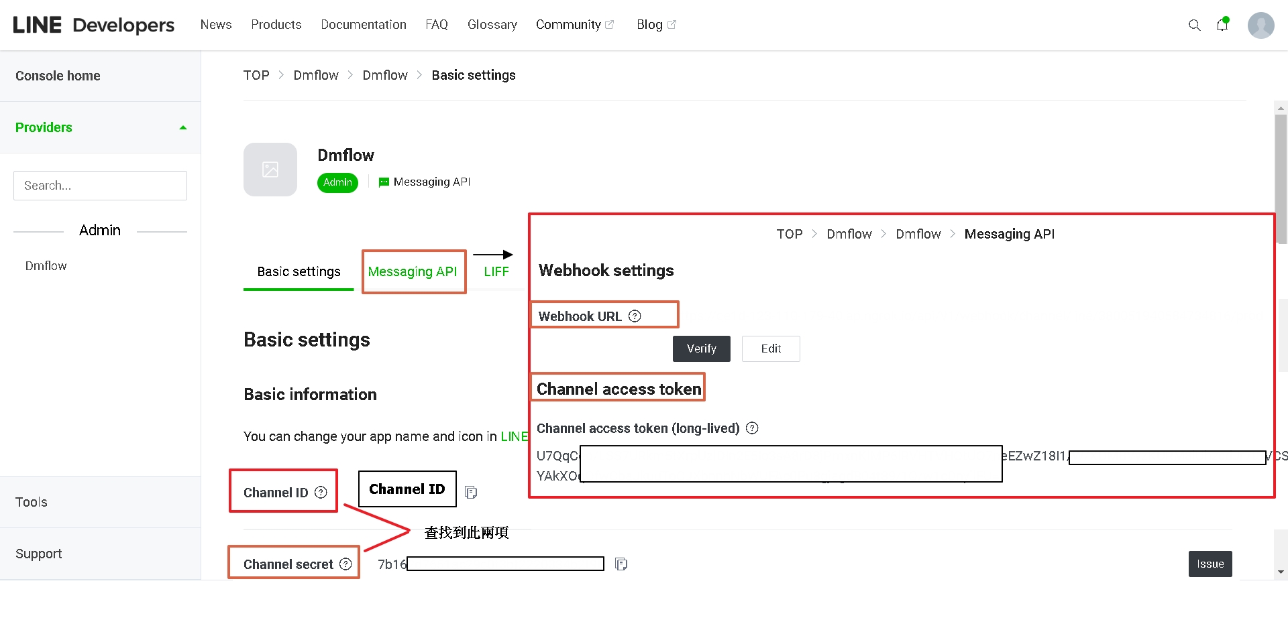Screen dimensions: 1288x630
Task: Copy the Channel secret value
Action: (x=621, y=564)
